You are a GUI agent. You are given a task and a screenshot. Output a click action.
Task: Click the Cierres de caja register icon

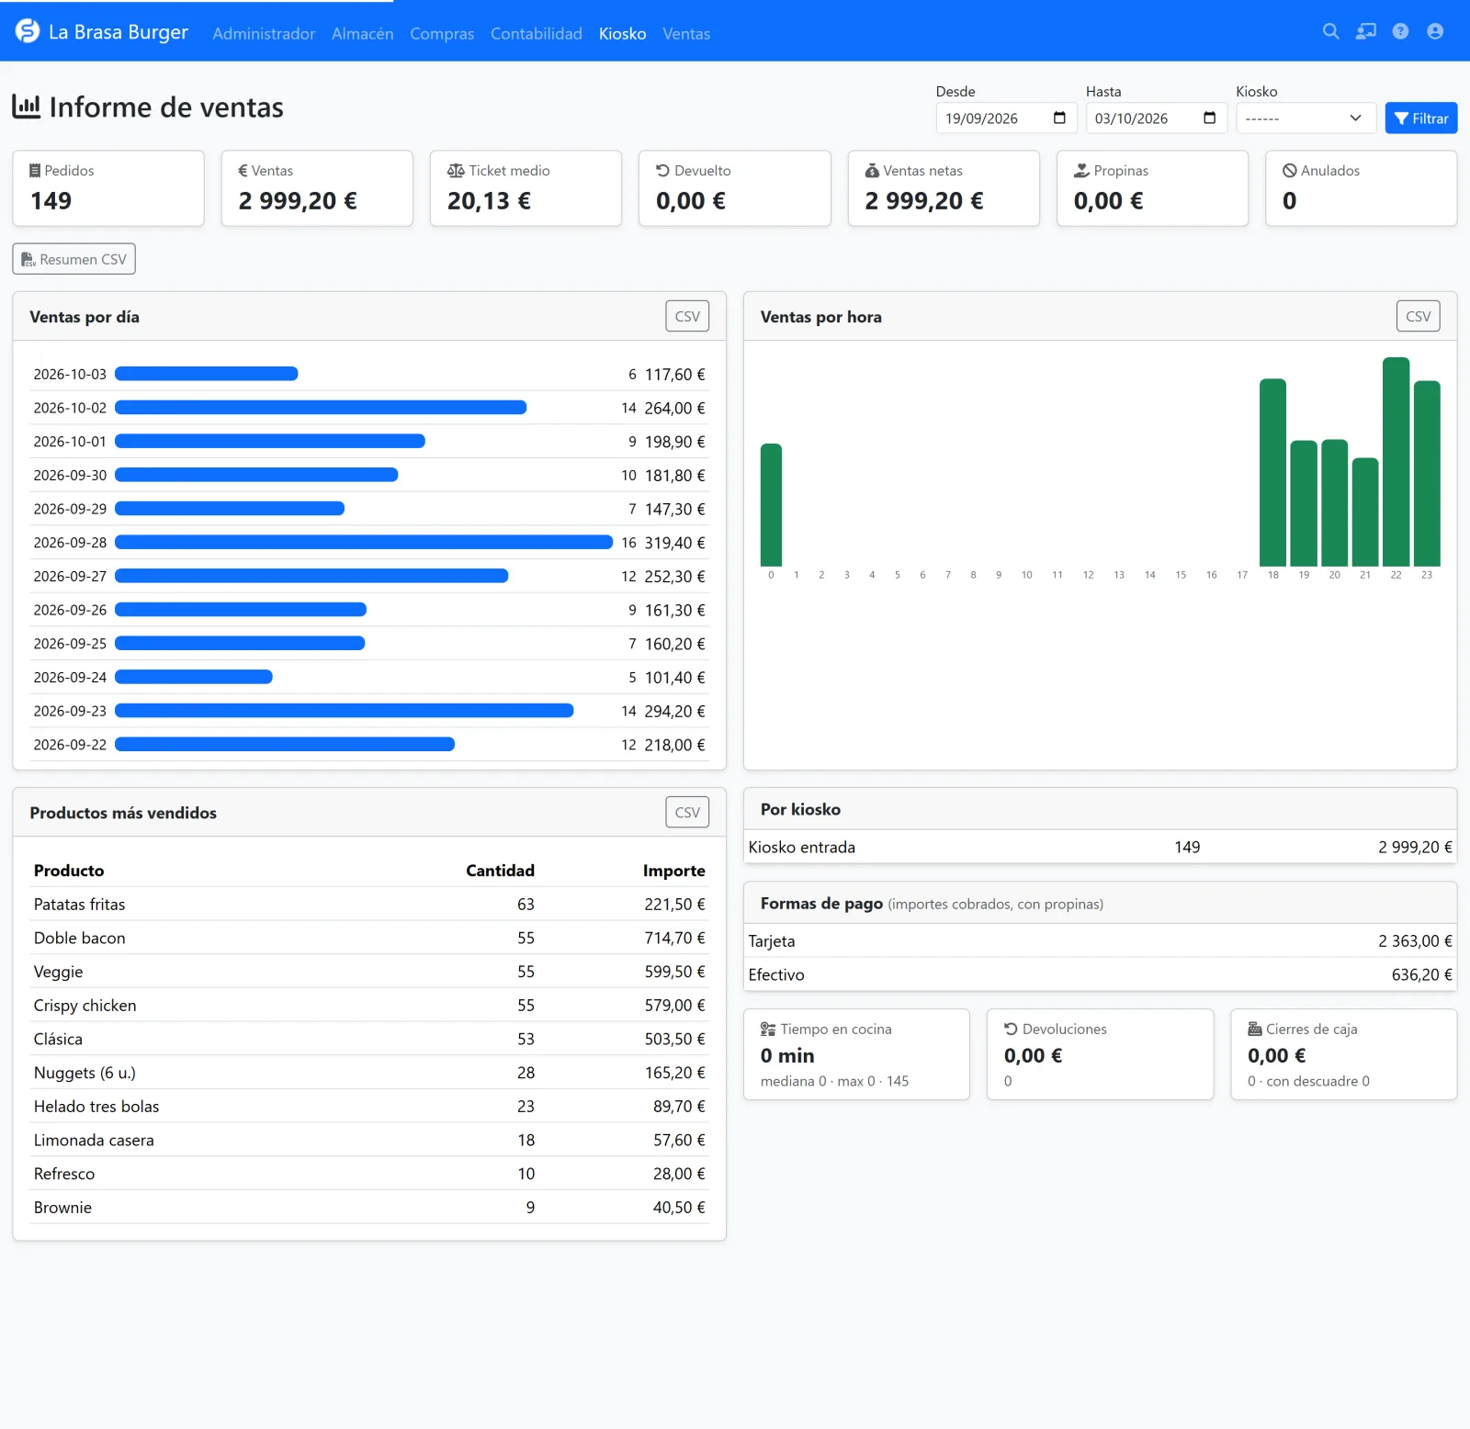[x=1255, y=1030]
